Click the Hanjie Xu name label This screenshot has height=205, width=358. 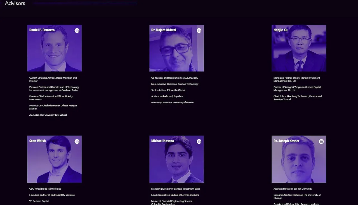281,30
